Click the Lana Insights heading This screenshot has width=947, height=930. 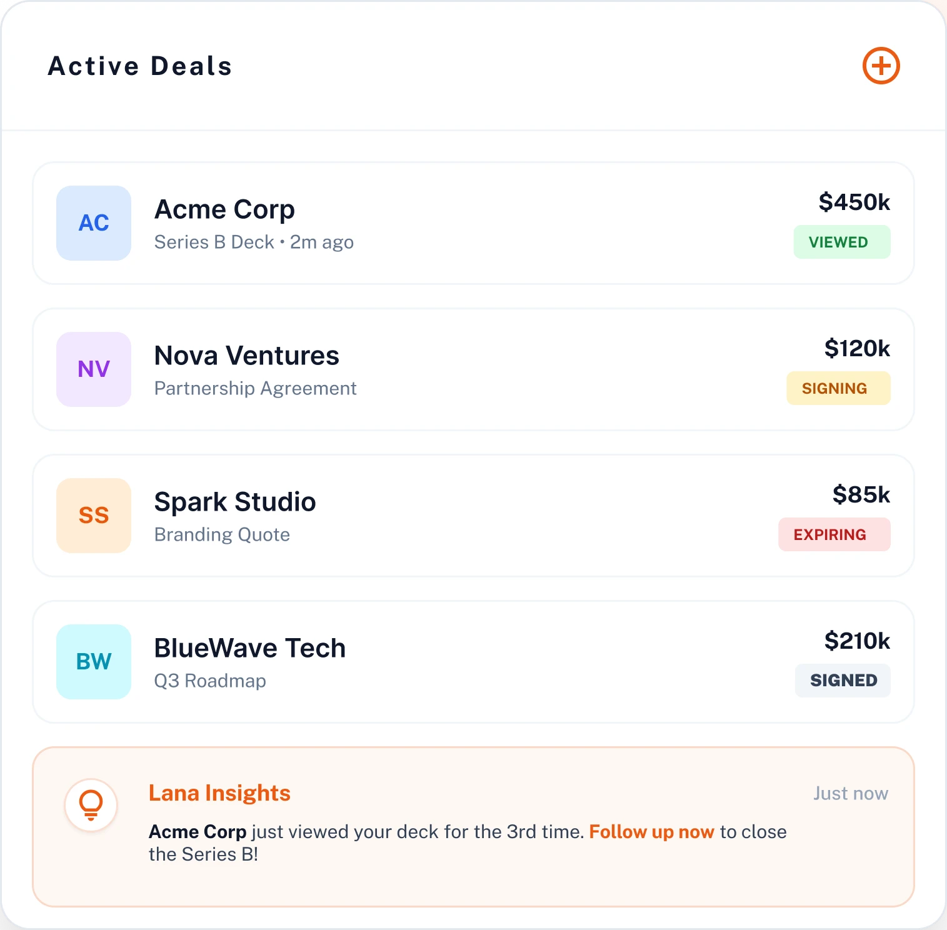click(x=219, y=793)
